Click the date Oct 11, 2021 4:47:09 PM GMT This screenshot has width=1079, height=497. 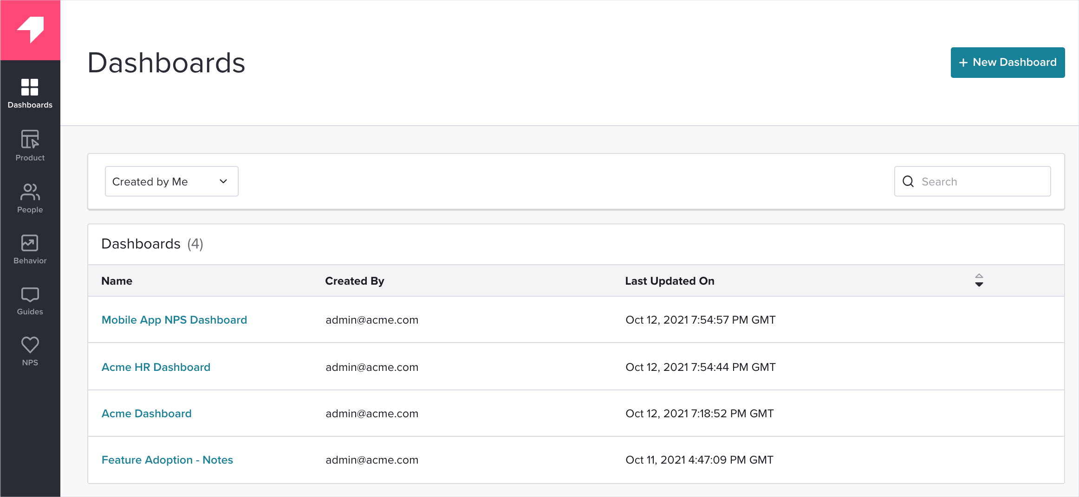pyautogui.click(x=699, y=460)
